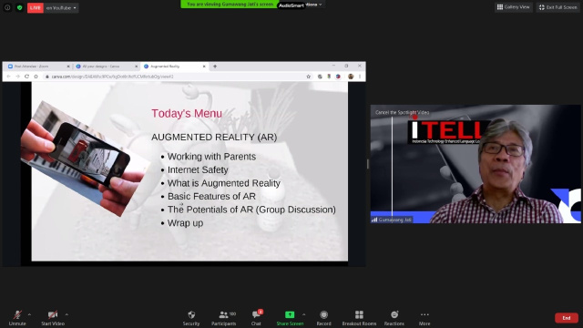Open Breakout Rooms
The image size is (583, 328).
tap(359, 318)
